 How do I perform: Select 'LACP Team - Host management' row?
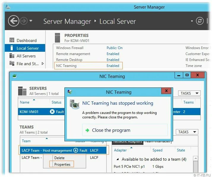[63, 150]
